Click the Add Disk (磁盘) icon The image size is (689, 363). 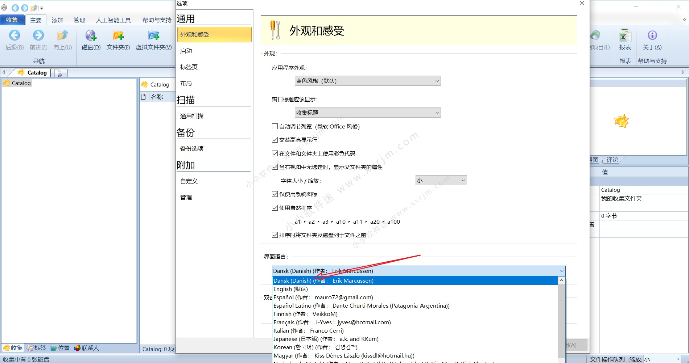(x=91, y=35)
